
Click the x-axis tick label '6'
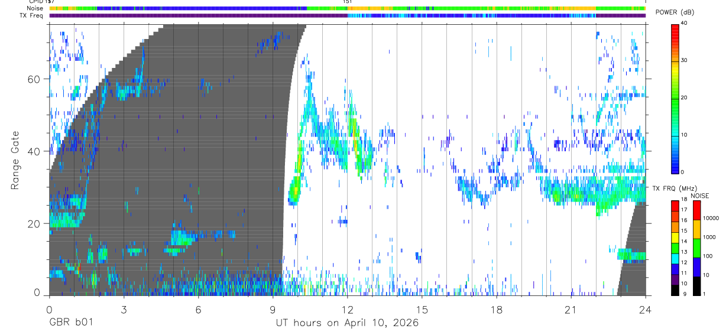198,310
